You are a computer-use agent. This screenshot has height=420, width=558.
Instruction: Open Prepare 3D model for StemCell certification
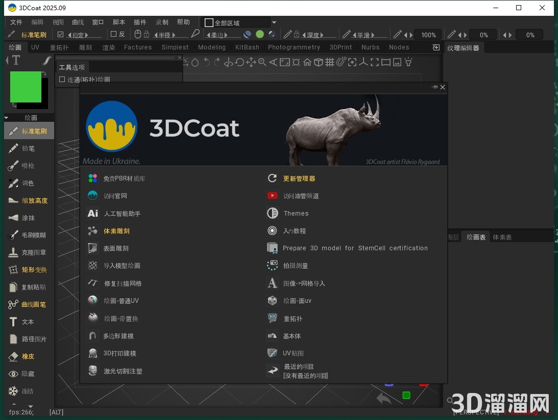tap(355, 248)
